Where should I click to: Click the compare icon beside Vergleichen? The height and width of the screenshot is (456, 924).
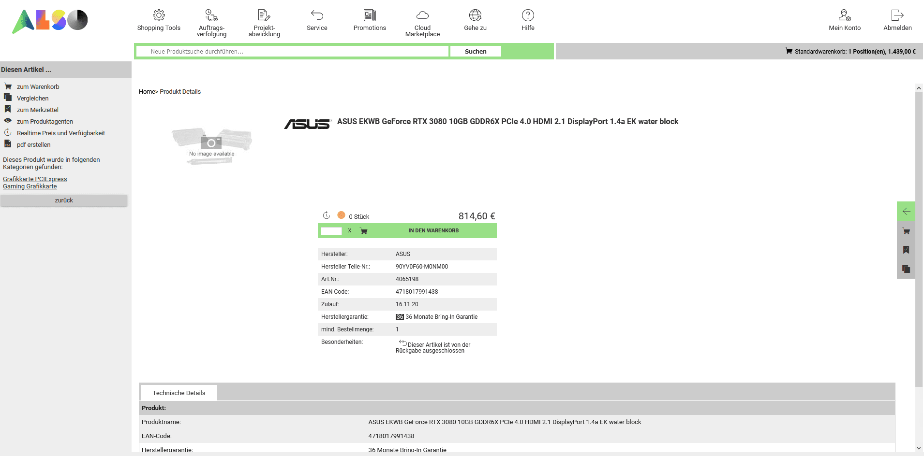click(8, 98)
